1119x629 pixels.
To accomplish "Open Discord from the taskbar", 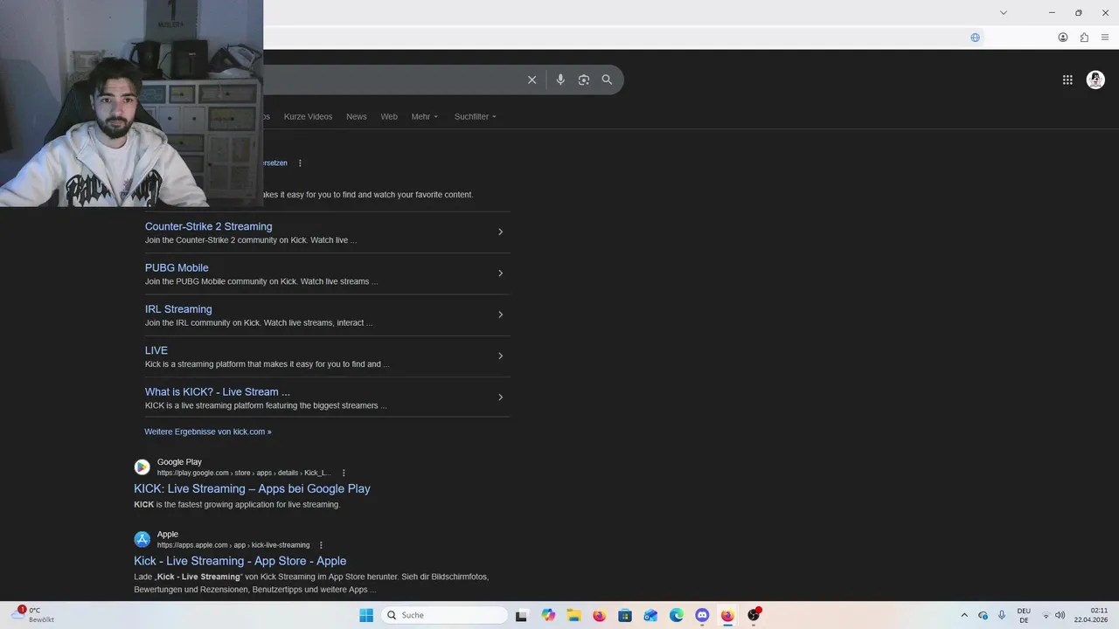I will 702,615.
